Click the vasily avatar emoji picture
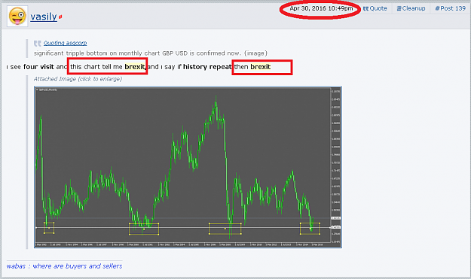Viewport: 471px width, 279px height. point(17,17)
